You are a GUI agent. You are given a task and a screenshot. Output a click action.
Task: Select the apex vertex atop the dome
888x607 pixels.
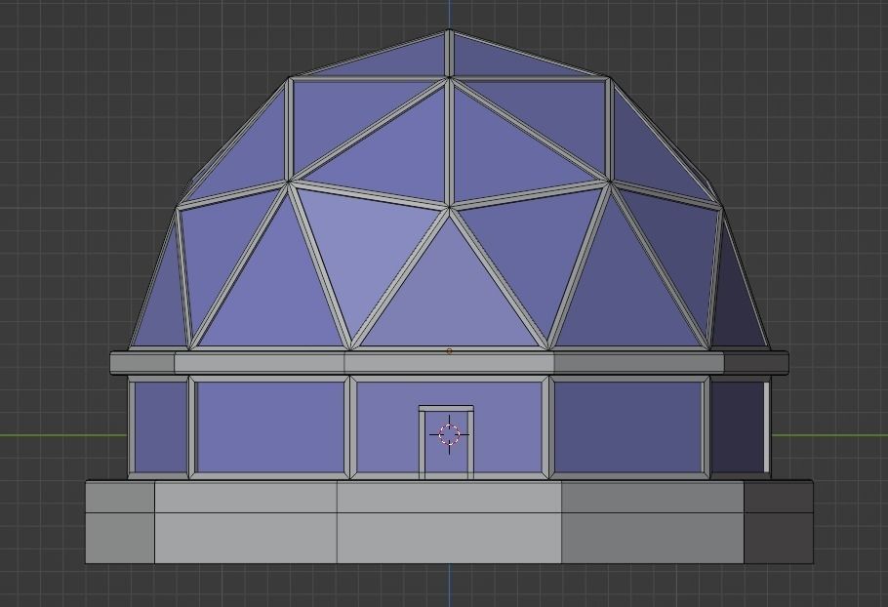point(449,30)
